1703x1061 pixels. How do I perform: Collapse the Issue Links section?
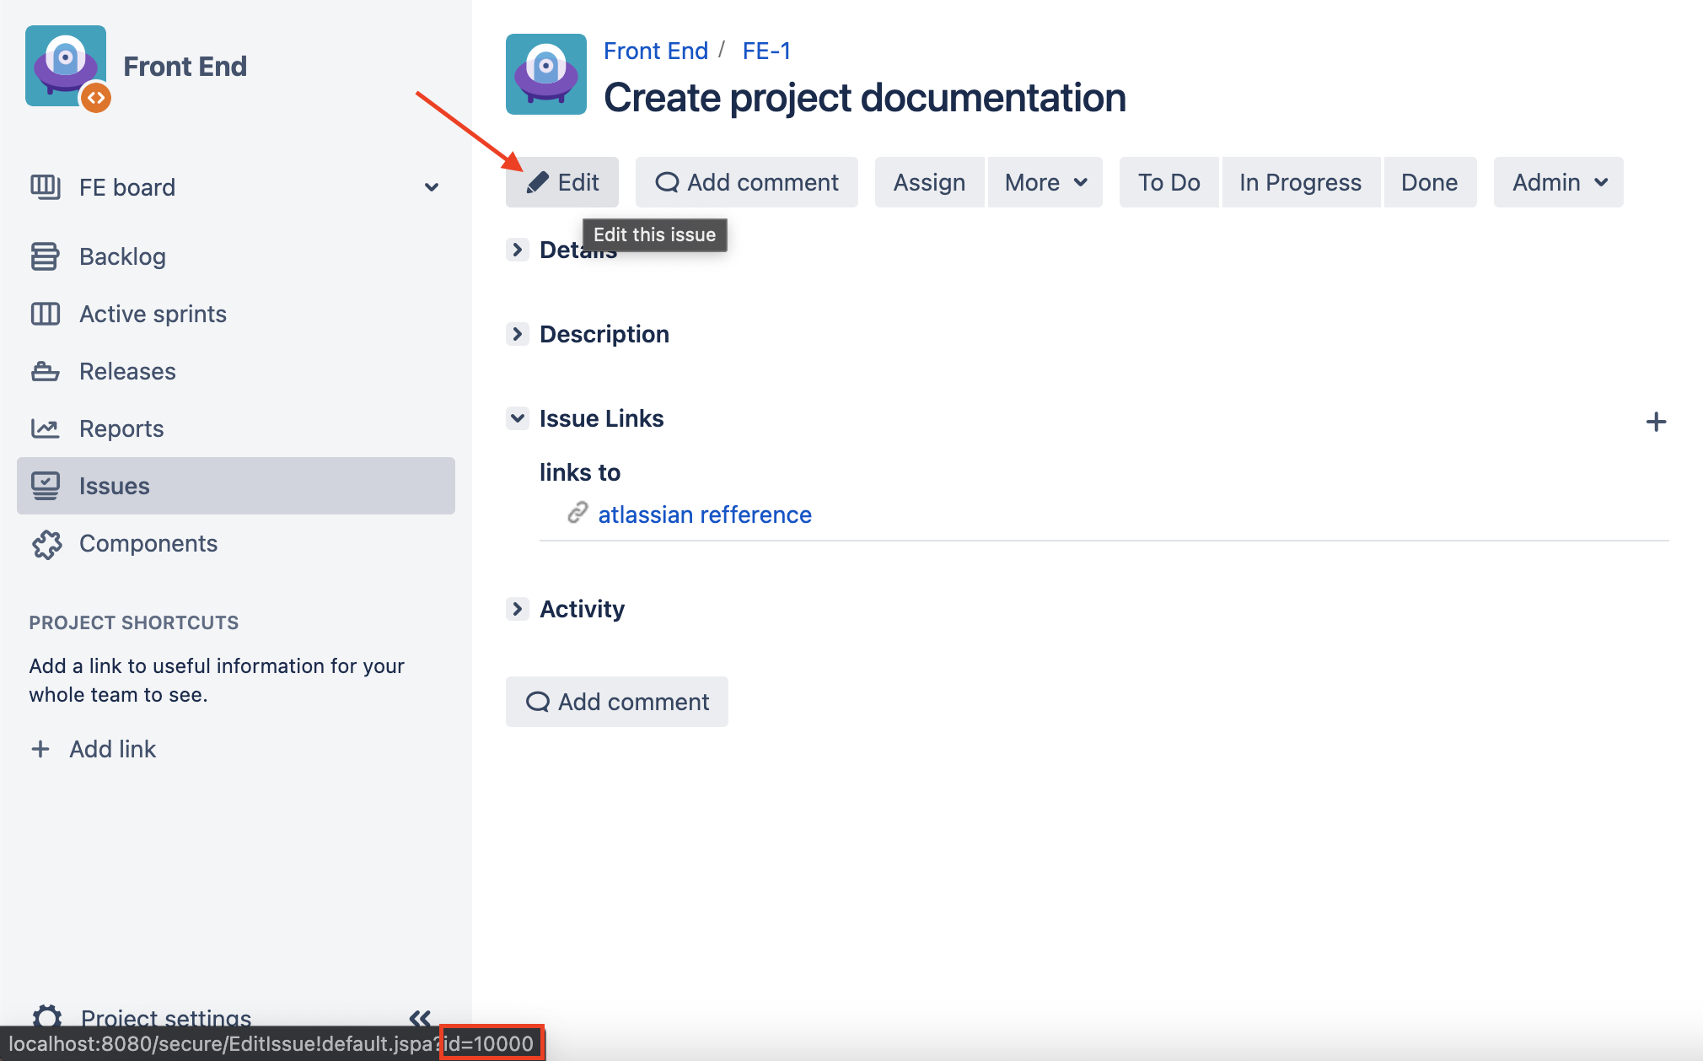click(x=518, y=418)
